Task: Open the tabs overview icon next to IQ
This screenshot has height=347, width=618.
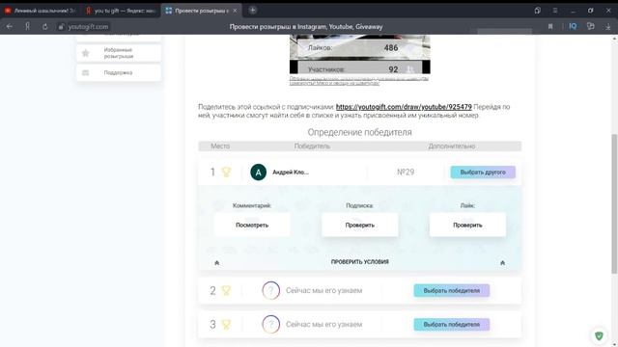Action: click(590, 26)
